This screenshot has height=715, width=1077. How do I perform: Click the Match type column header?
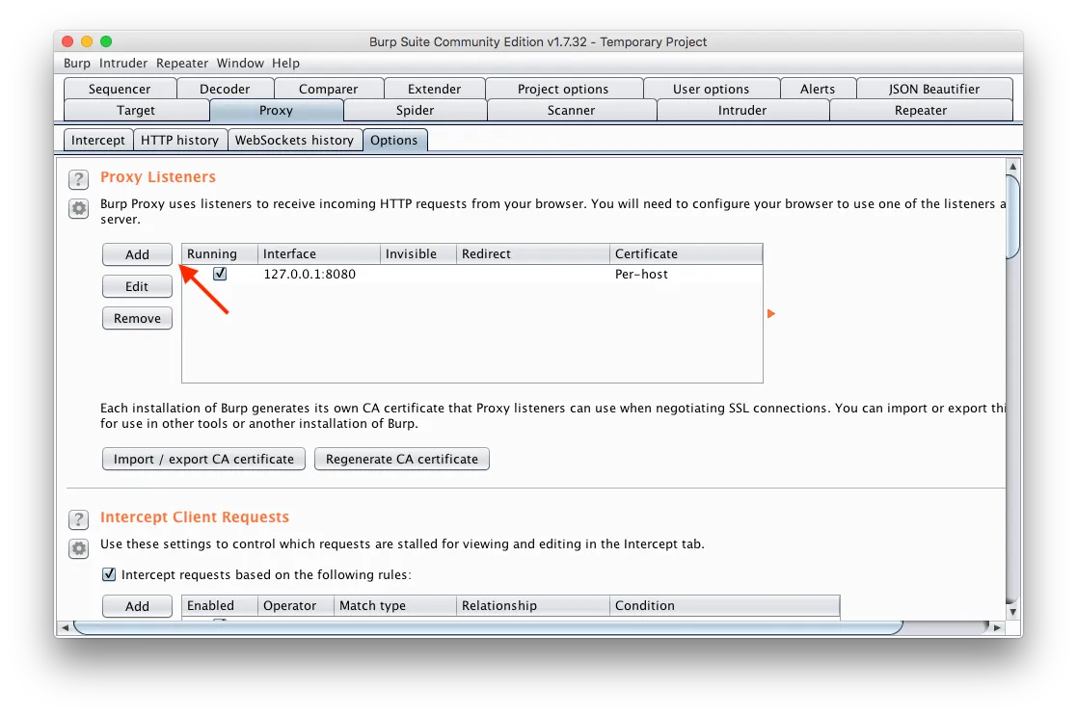coord(395,606)
